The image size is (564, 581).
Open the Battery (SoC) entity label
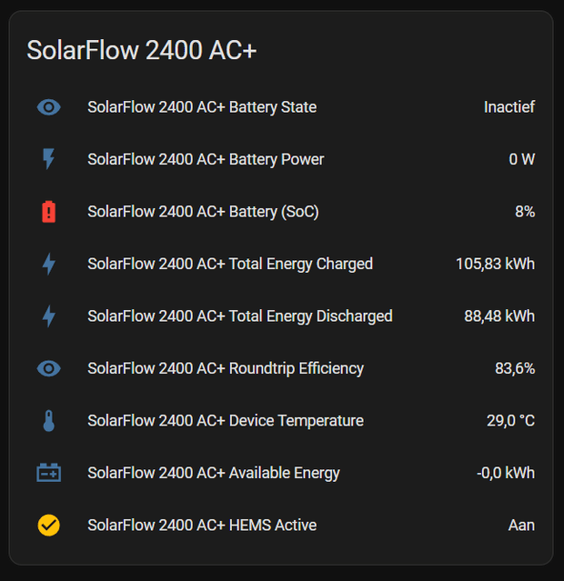(203, 212)
